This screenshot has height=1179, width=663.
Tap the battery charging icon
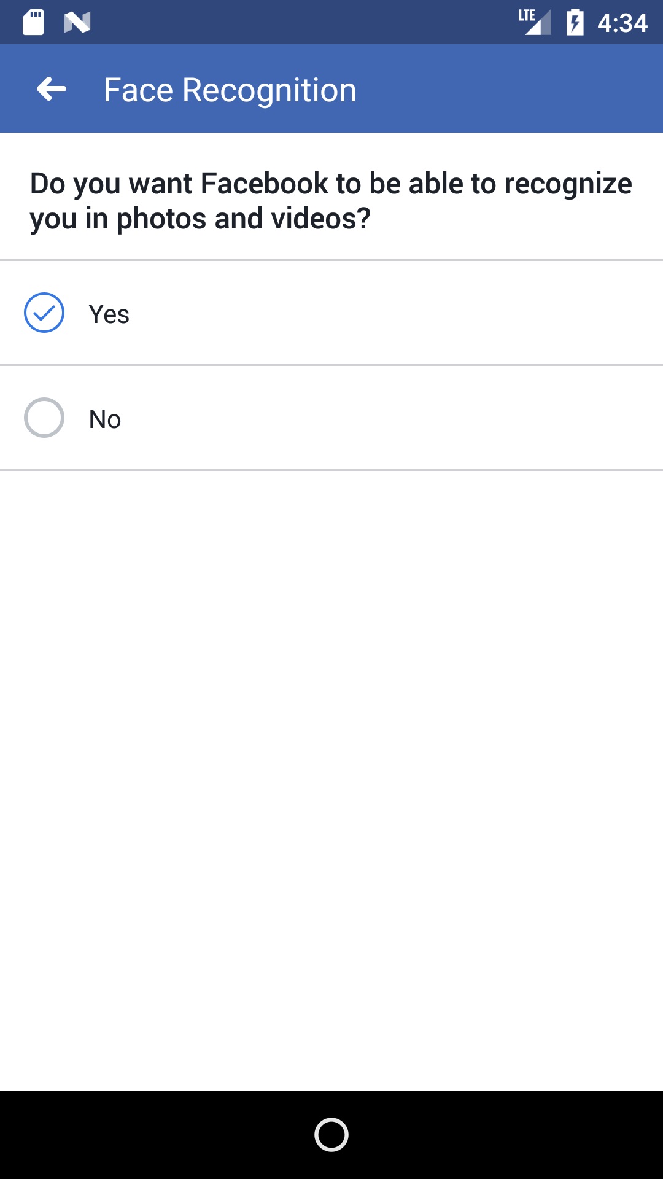(x=575, y=23)
